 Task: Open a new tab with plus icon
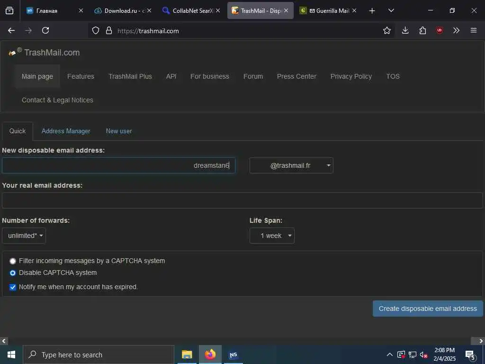[372, 11]
